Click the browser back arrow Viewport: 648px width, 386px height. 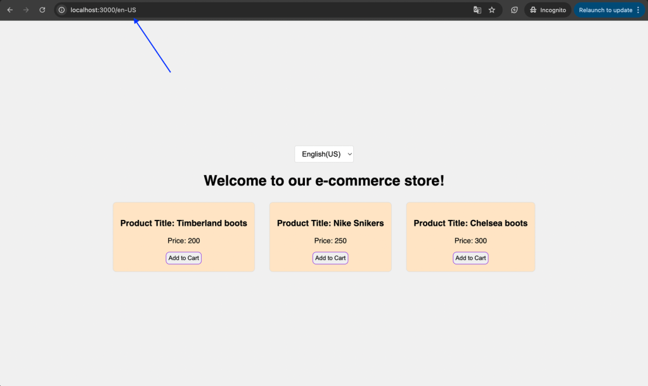tap(10, 10)
